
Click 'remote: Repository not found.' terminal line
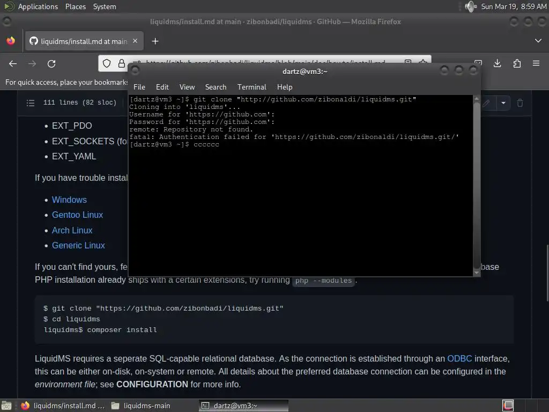(x=191, y=129)
